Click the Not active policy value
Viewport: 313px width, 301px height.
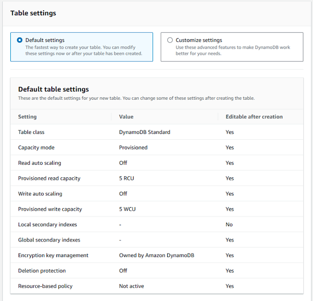tap(132, 286)
